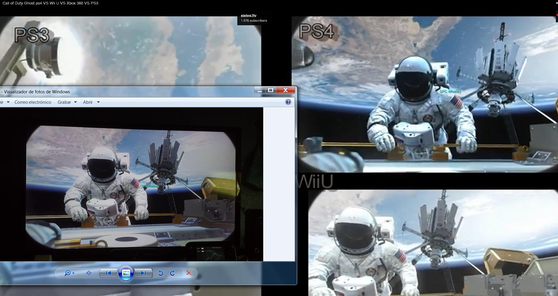
Task: Start the slideshow with the round center button
Action: tap(126, 273)
